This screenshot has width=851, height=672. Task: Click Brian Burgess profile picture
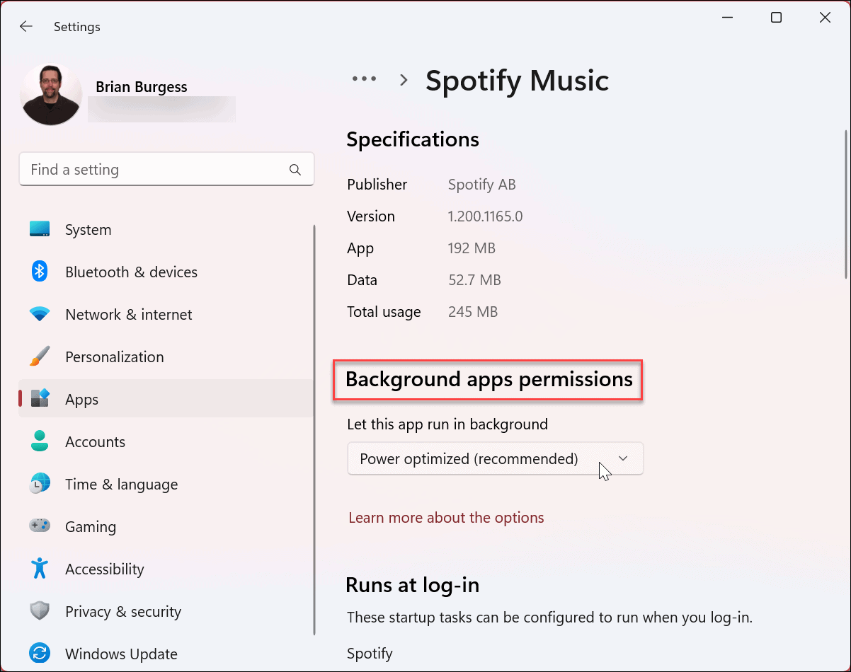[51, 94]
